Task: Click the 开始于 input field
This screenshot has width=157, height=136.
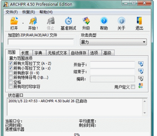Action: point(112,65)
